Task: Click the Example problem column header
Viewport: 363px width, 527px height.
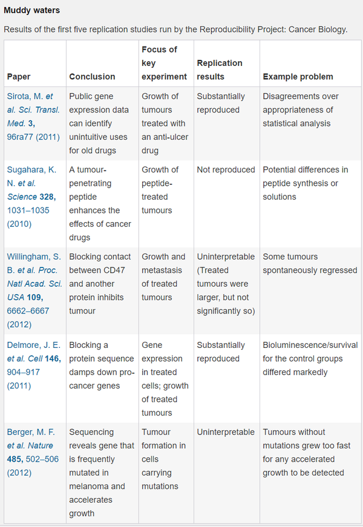Action: pyautogui.click(x=298, y=77)
